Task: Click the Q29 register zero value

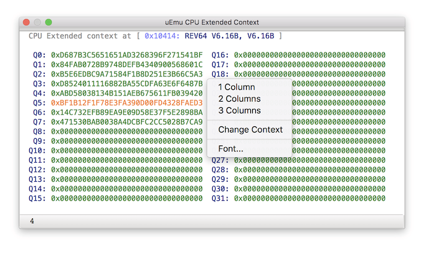Action: (310, 179)
